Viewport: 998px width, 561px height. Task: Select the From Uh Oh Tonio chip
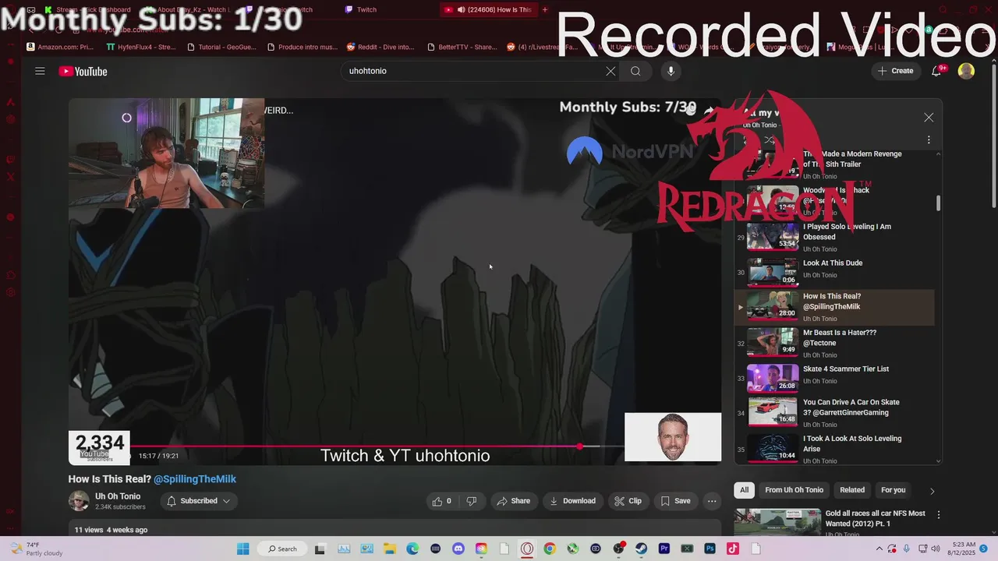pos(794,490)
